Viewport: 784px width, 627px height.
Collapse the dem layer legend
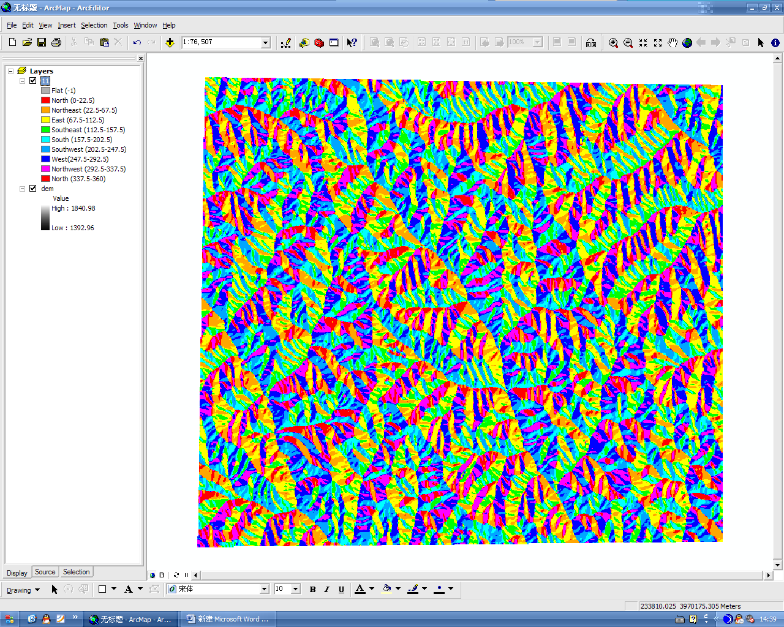[23, 189]
